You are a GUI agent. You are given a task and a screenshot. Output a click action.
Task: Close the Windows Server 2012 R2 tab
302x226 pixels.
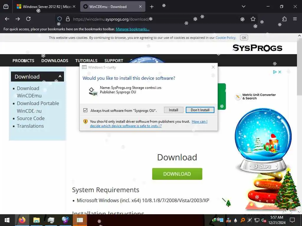coord(74,6)
